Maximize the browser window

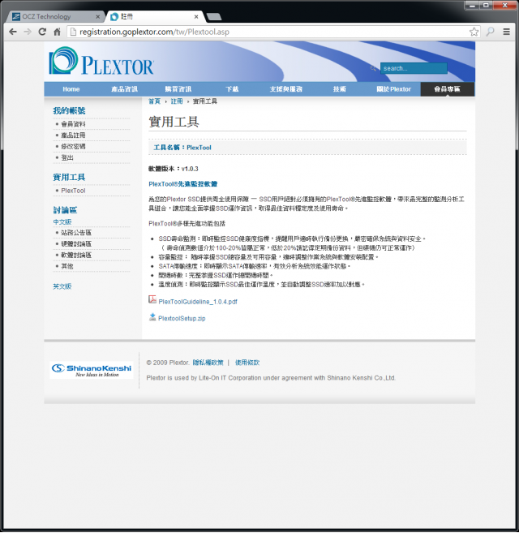point(486,5)
